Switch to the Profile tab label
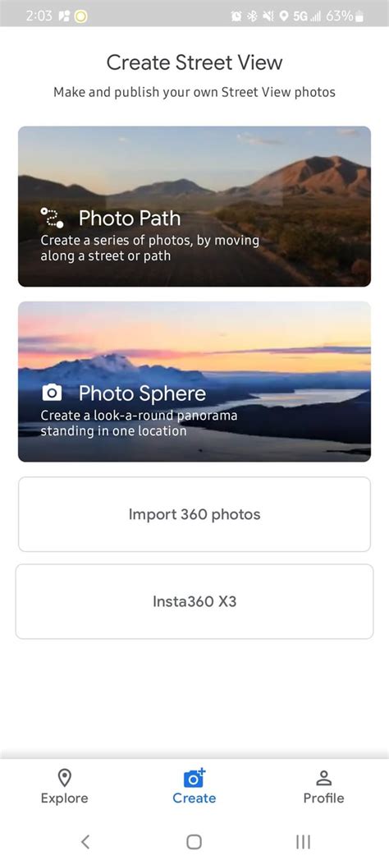The width and height of the screenshot is (389, 865). [323, 798]
